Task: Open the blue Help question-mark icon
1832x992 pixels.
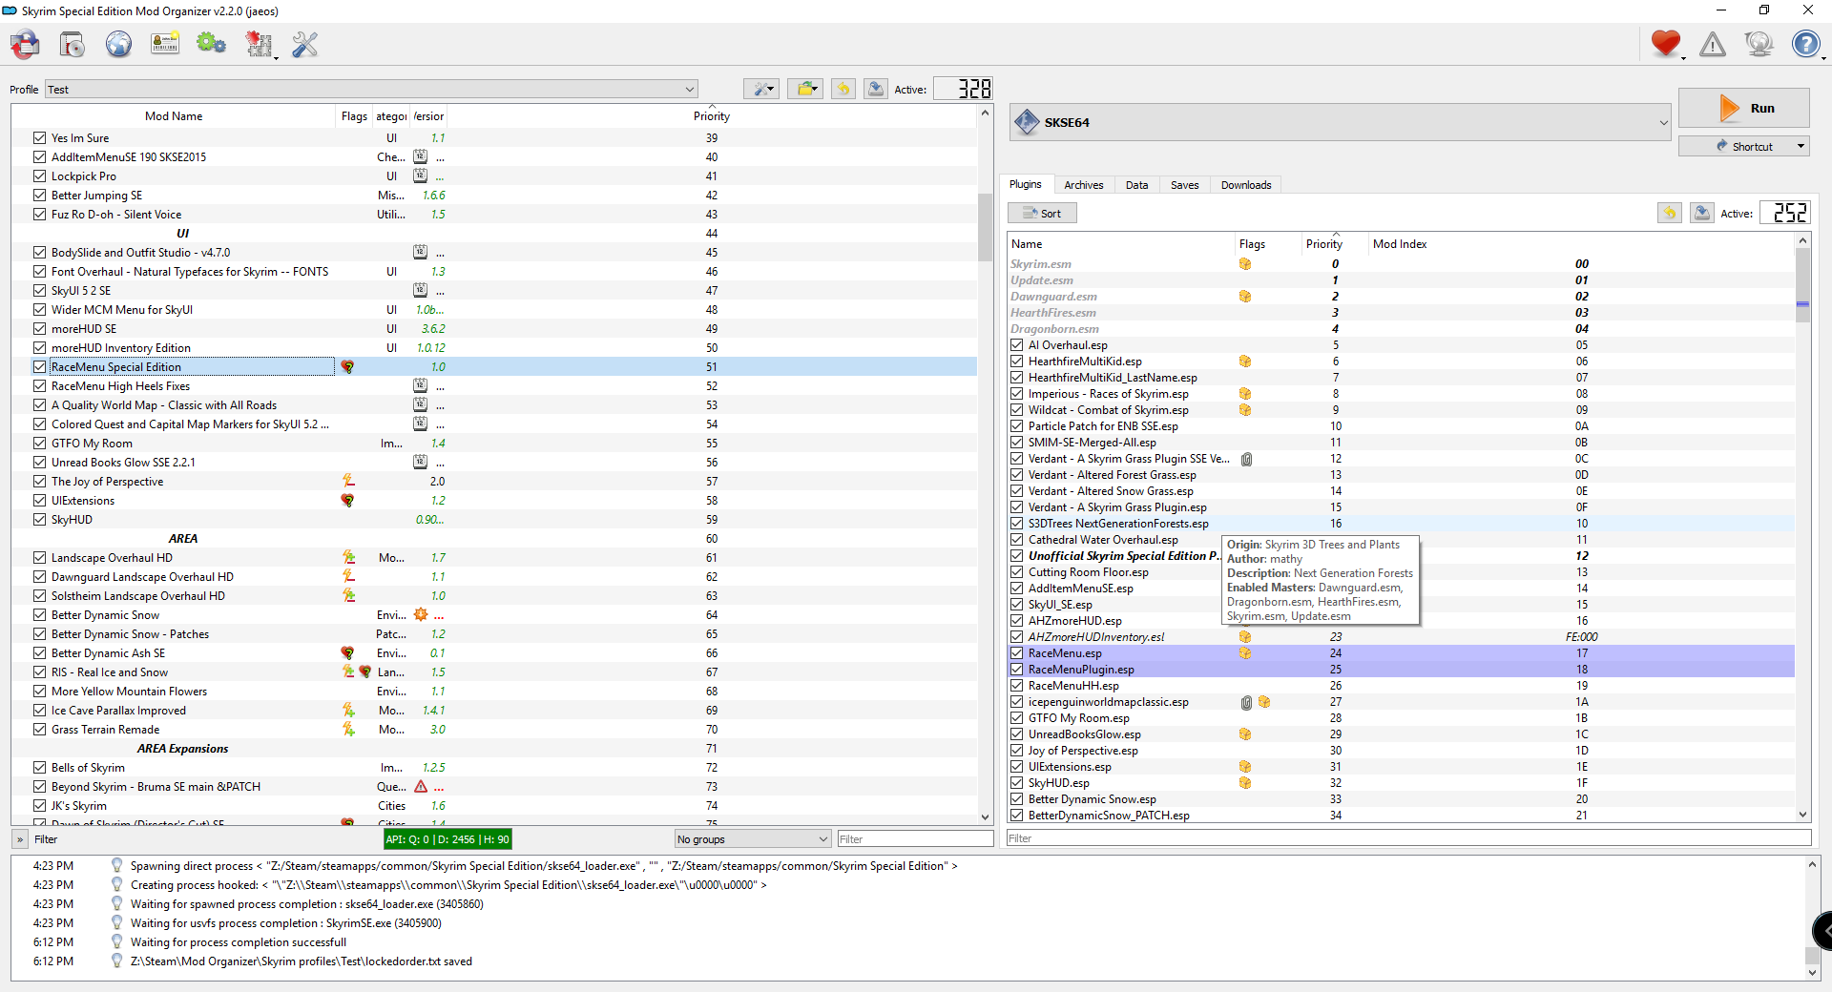Action: point(1805,44)
